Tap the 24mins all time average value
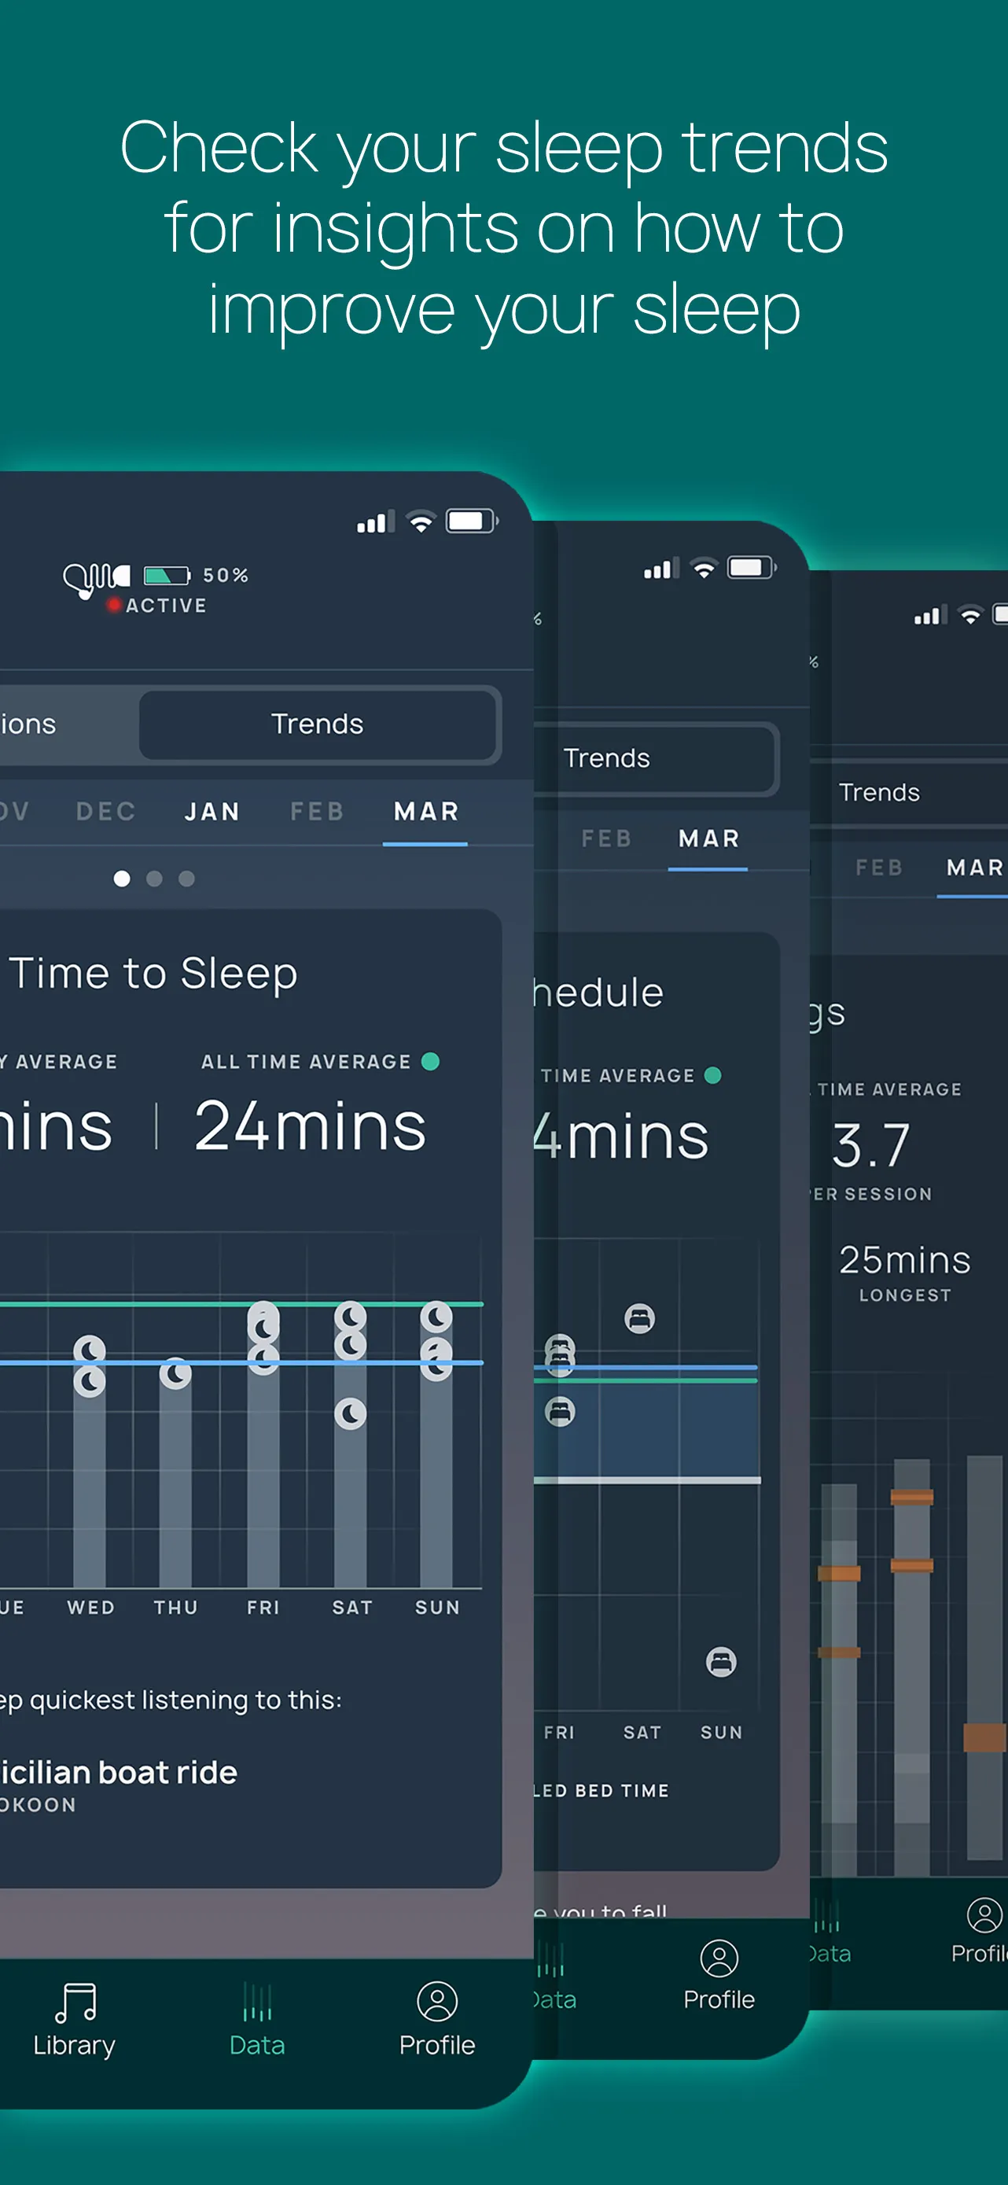Screen dimensions: 1008x2185 (x=311, y=1127)
